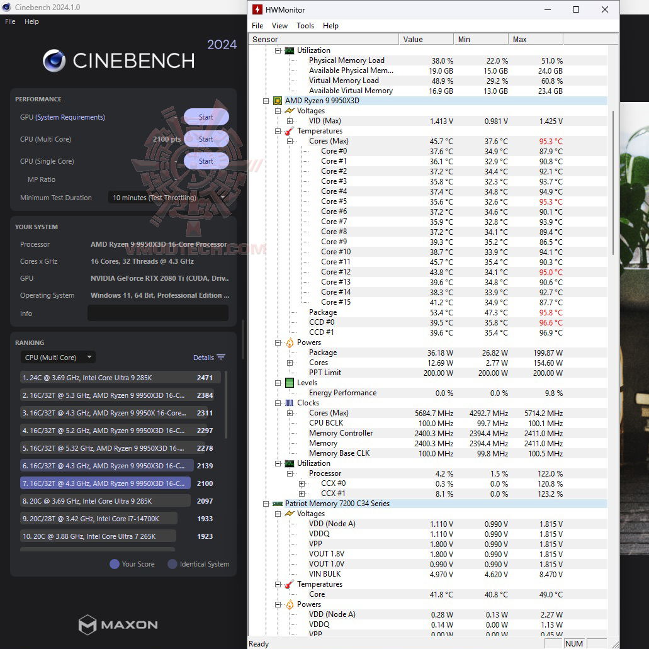This screenshot has width=649, height=649.
Task: Click the GPU (System Requirements) label link
Action: 62,117
